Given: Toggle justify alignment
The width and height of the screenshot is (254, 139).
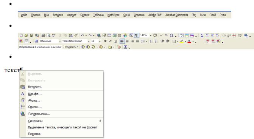Looking at the screenshot, I should [137, 41].
